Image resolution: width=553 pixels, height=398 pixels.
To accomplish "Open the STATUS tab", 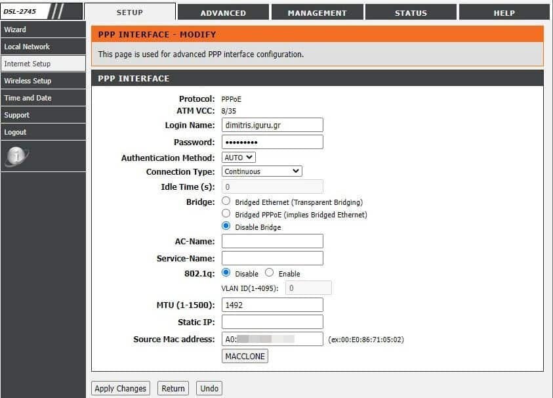I will [412, 11].
